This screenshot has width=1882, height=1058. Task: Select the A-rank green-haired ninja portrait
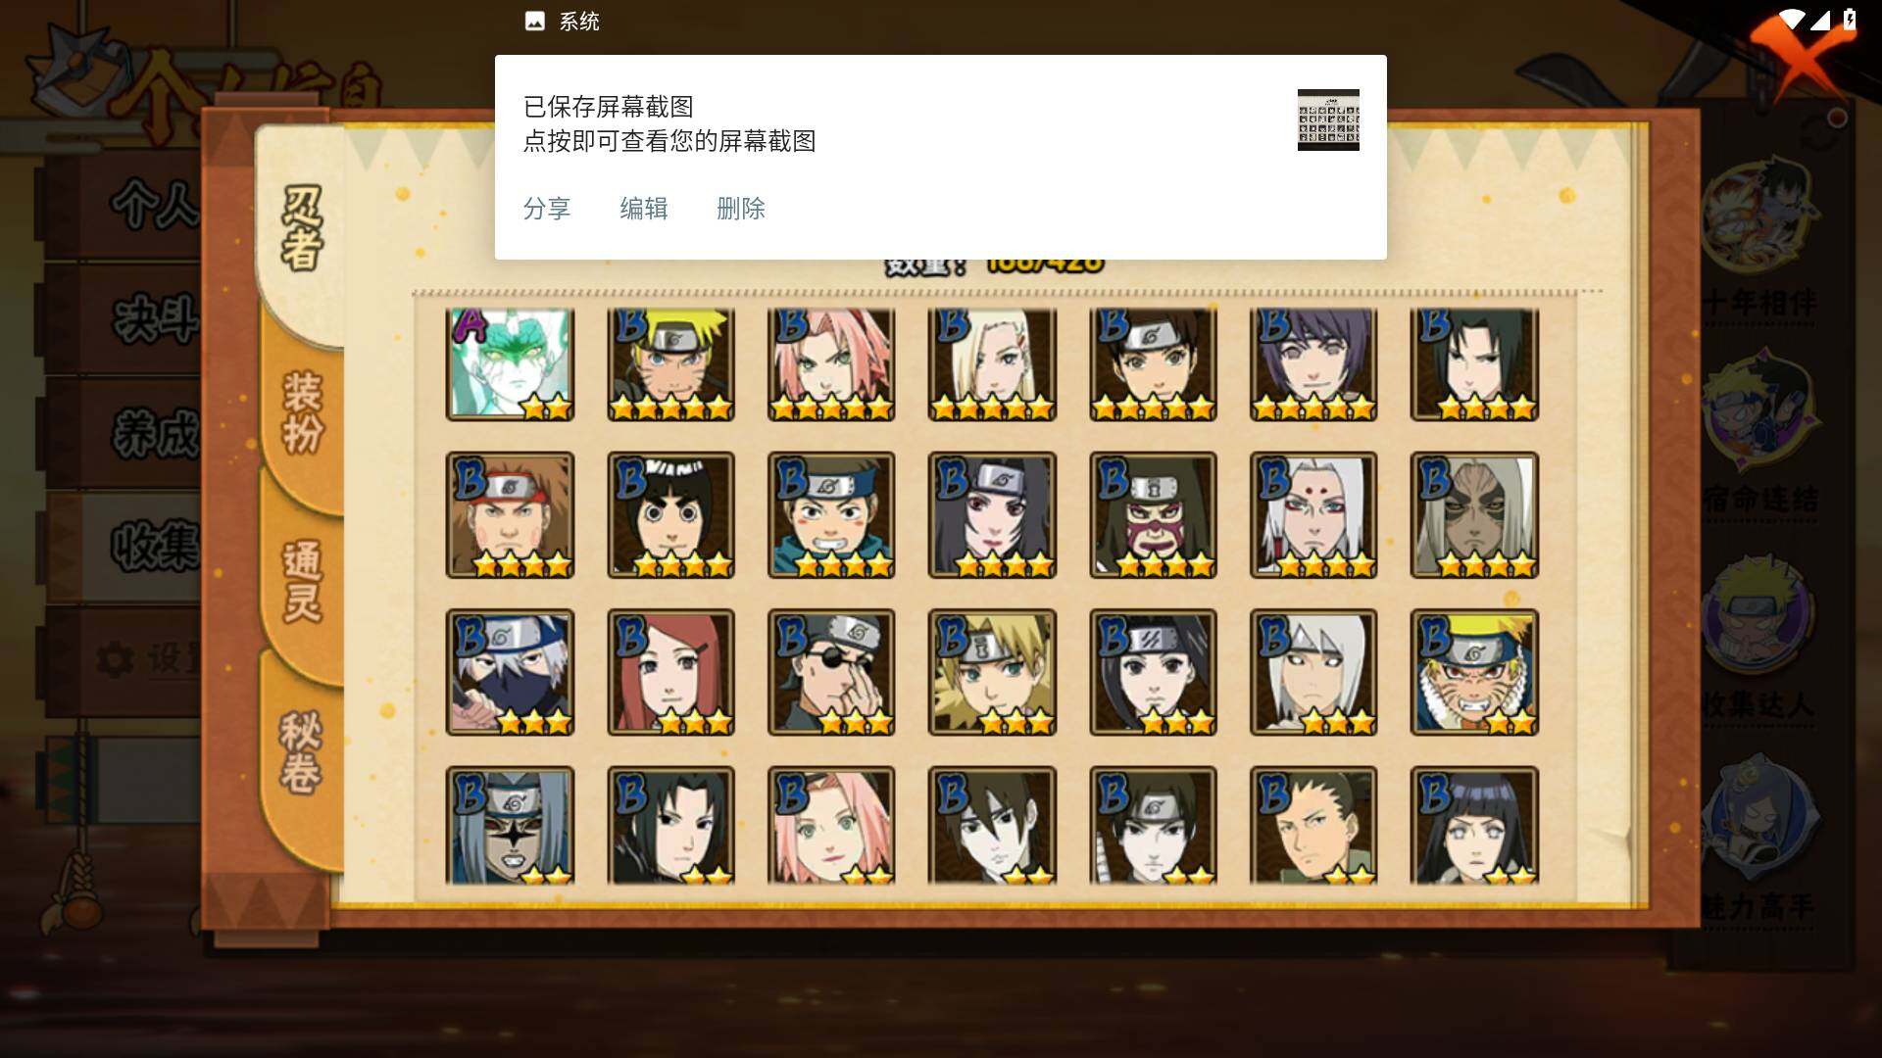(510, 364)
